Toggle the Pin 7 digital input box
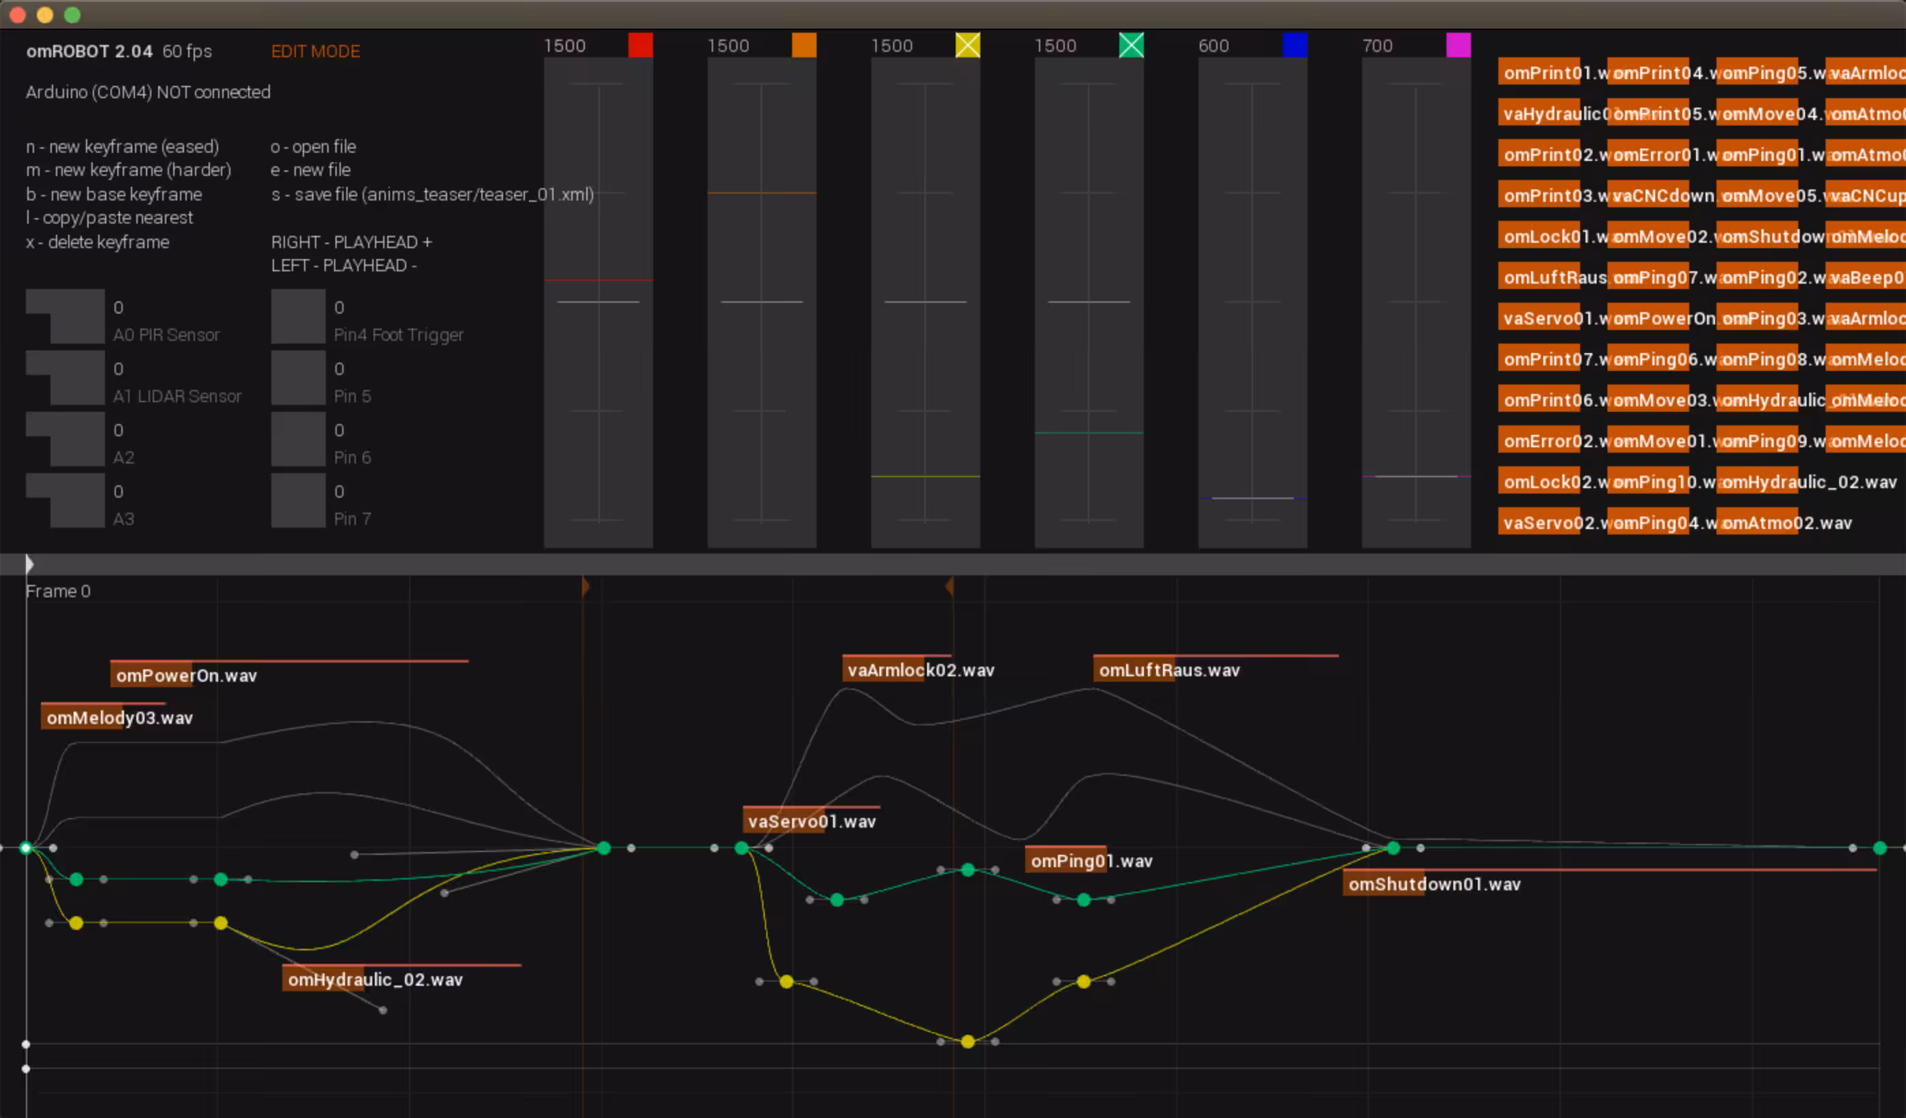Screen dimensions: 1906x1118 298,500
